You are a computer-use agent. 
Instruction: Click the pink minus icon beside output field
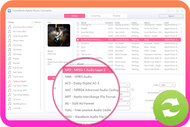[x=133, y=99]
